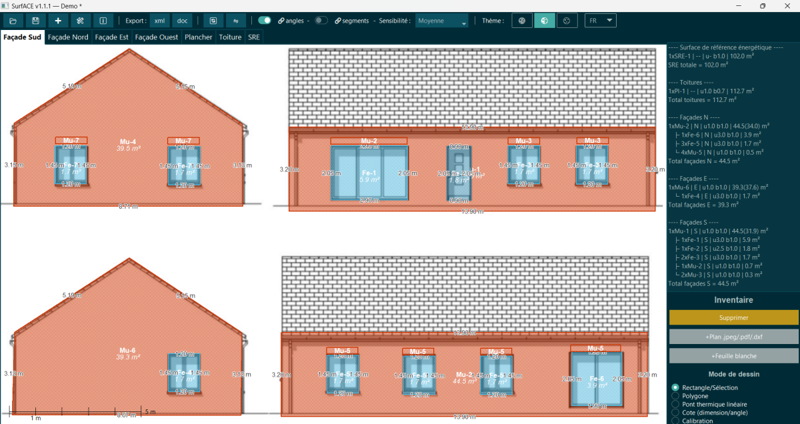Switch to the Plancher tab

coord(199,37)
